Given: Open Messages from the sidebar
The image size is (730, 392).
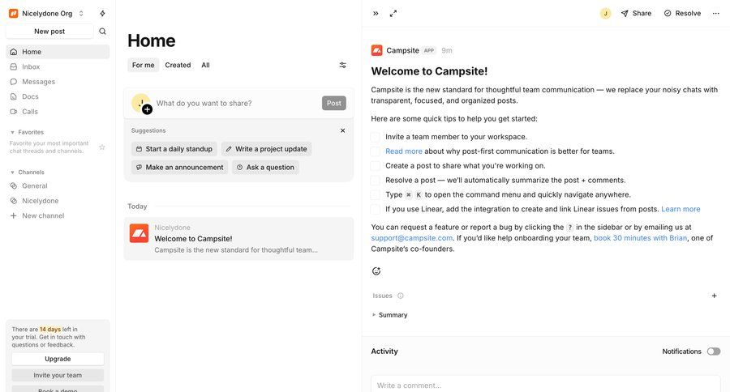Looking at the screenshot, I should pos(58,81).
